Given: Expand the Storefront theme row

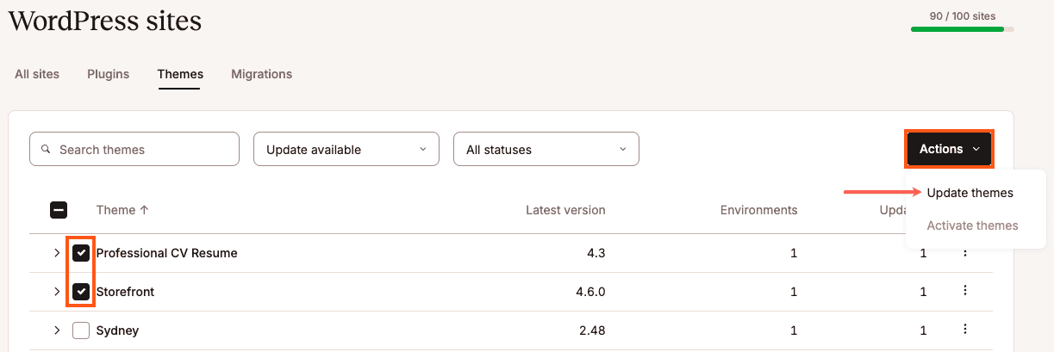Looking at the screenshot, I should pos(57,292).
